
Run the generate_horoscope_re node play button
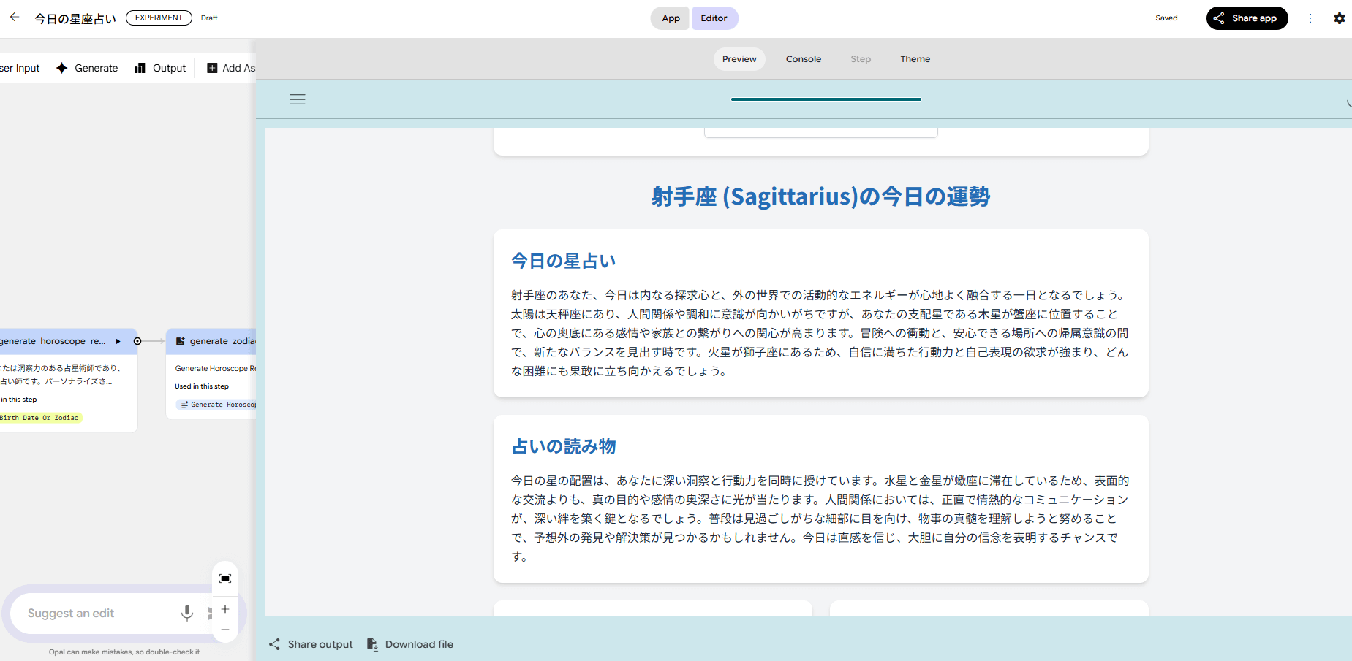click(x=118, y=341)
